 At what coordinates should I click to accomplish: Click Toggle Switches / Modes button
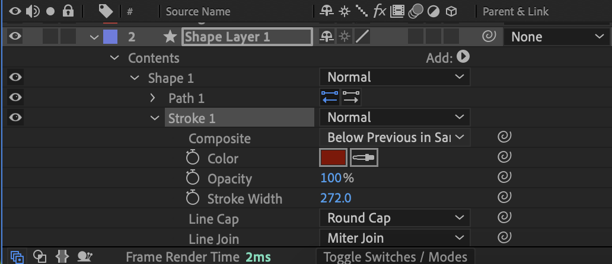tap(396, 257)
